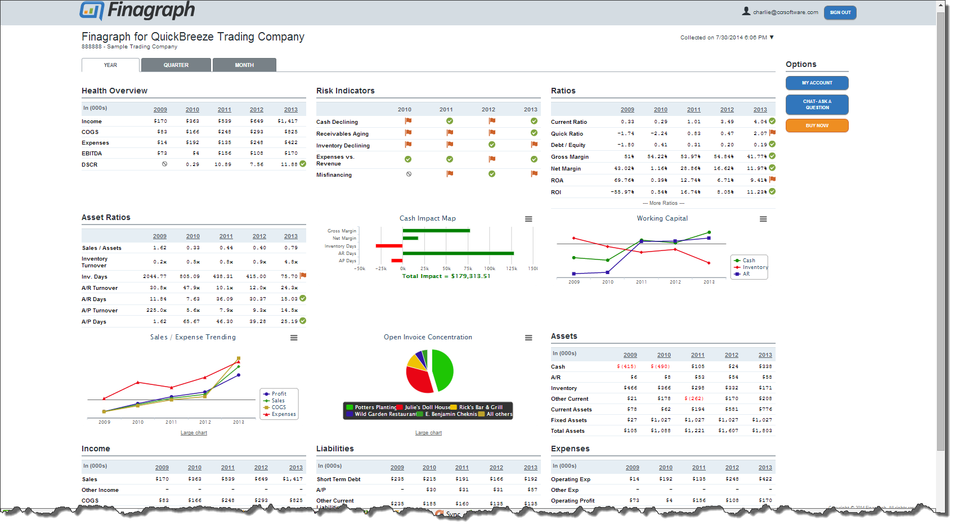Click the Expenses vs. Revenue 2012 flag icon
Image resolution: width=954 pixels, height=529 pixels.
(x=492, y=159)
